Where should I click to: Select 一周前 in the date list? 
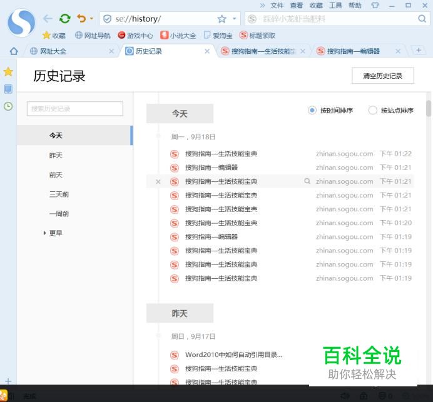tap(59, 214)
